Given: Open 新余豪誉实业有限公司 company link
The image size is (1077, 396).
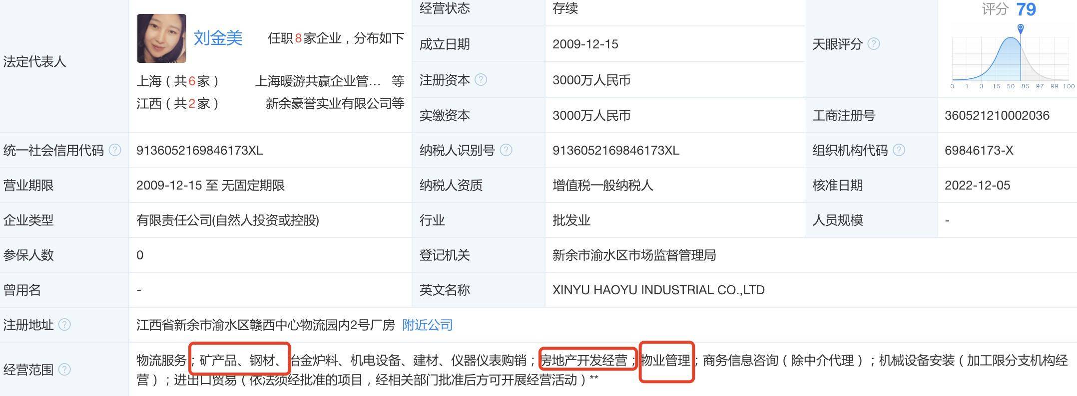Looking at the screenshot, I should coord(329,104).
